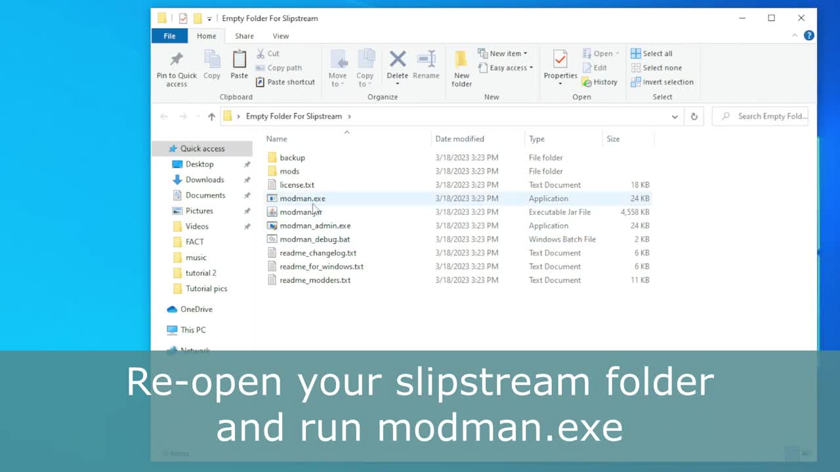Screen dimensions: 840x472
Task: Click the Pin to Quick access icon
Action: coord(176,60)
